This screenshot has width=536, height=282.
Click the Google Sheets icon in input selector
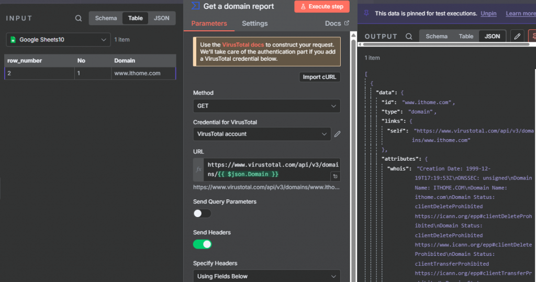pyautogui.click(x=13, y=40)
